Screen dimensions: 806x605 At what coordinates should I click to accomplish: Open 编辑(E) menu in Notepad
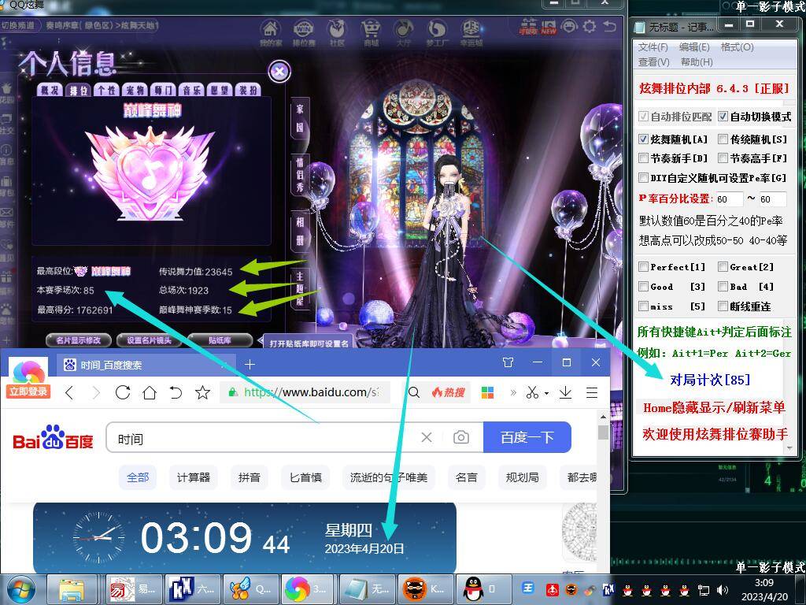point(694,46)
